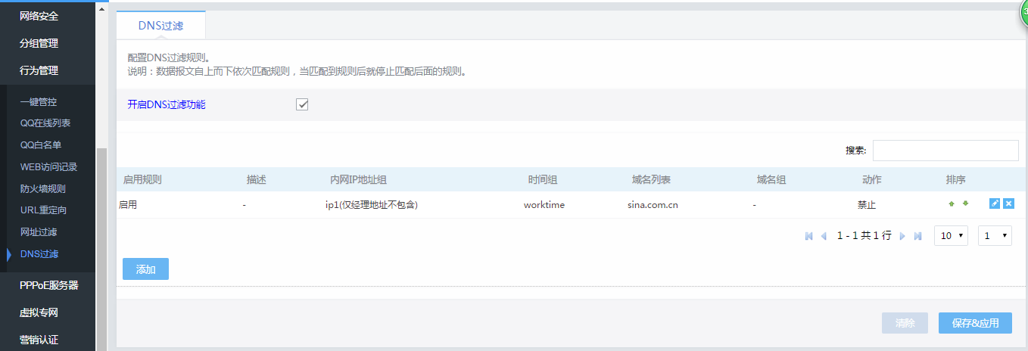
Task: Open the rows-per-page dropdown showing 10
Action: tap(952, 236)
